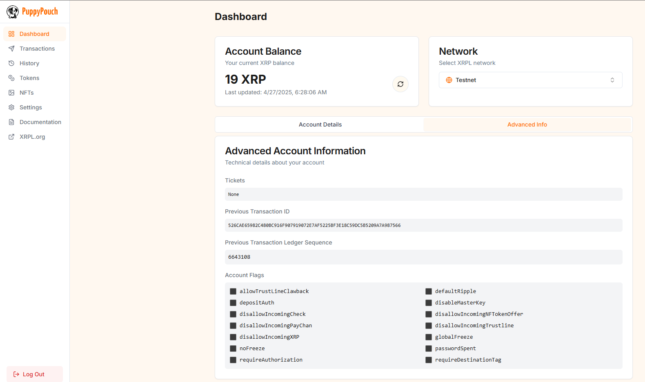The image size is (645, 382).
Task: Toggle the disallowIncomingPayChan checkbox
Action: point(233,326)
